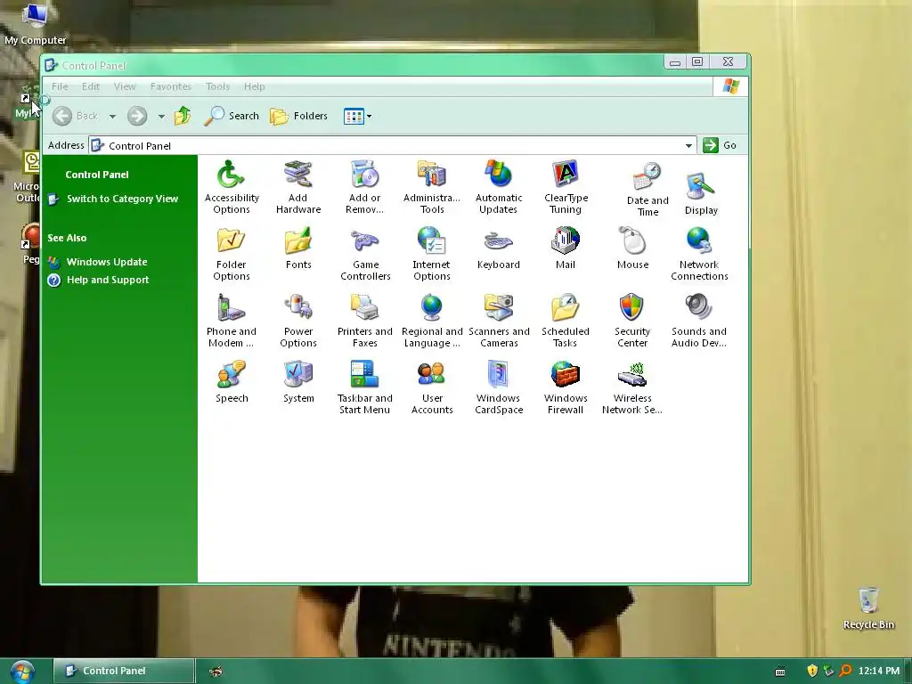Toggle the Folders pane
This screenshot has height=684, width=912.
(298, 116)
